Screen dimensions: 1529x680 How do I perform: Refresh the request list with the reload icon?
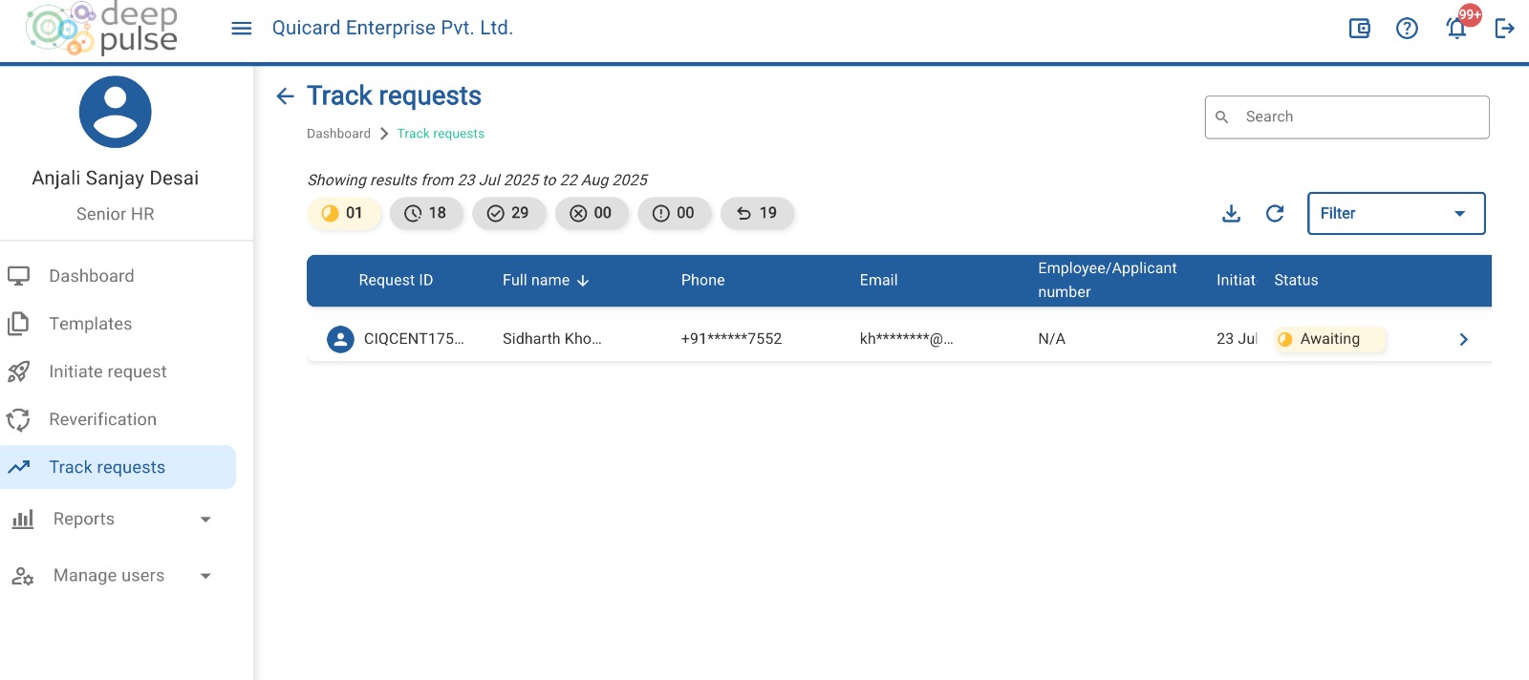pos(1275,213)
